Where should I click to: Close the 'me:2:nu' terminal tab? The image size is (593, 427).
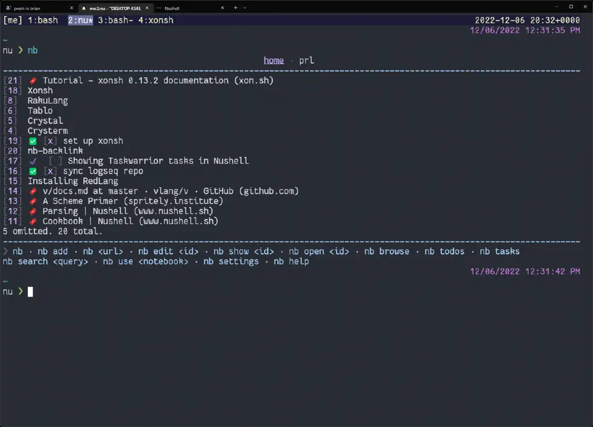(147, 8)
